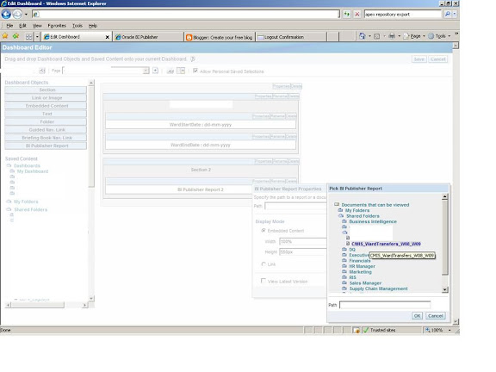Image resolution: width=496 pixels, height=372 pixels.
Task: Toggle Allow Personal Saved Selections checkbox
Action: tap(195, 71)
